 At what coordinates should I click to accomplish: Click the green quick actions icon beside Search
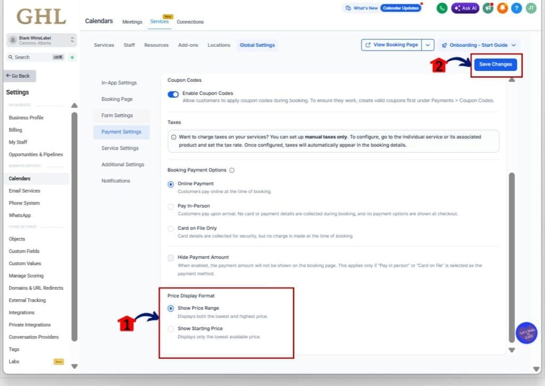coord(72,57)
